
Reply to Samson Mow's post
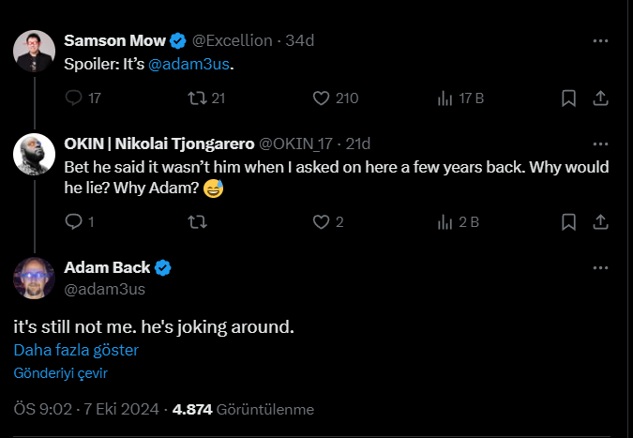click(x=74, y=98)
